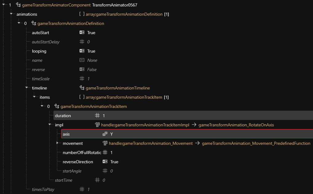Toggle the reverseDirection boolean value
This screenshot has width=313, height=194.
(x=114, y=162)
